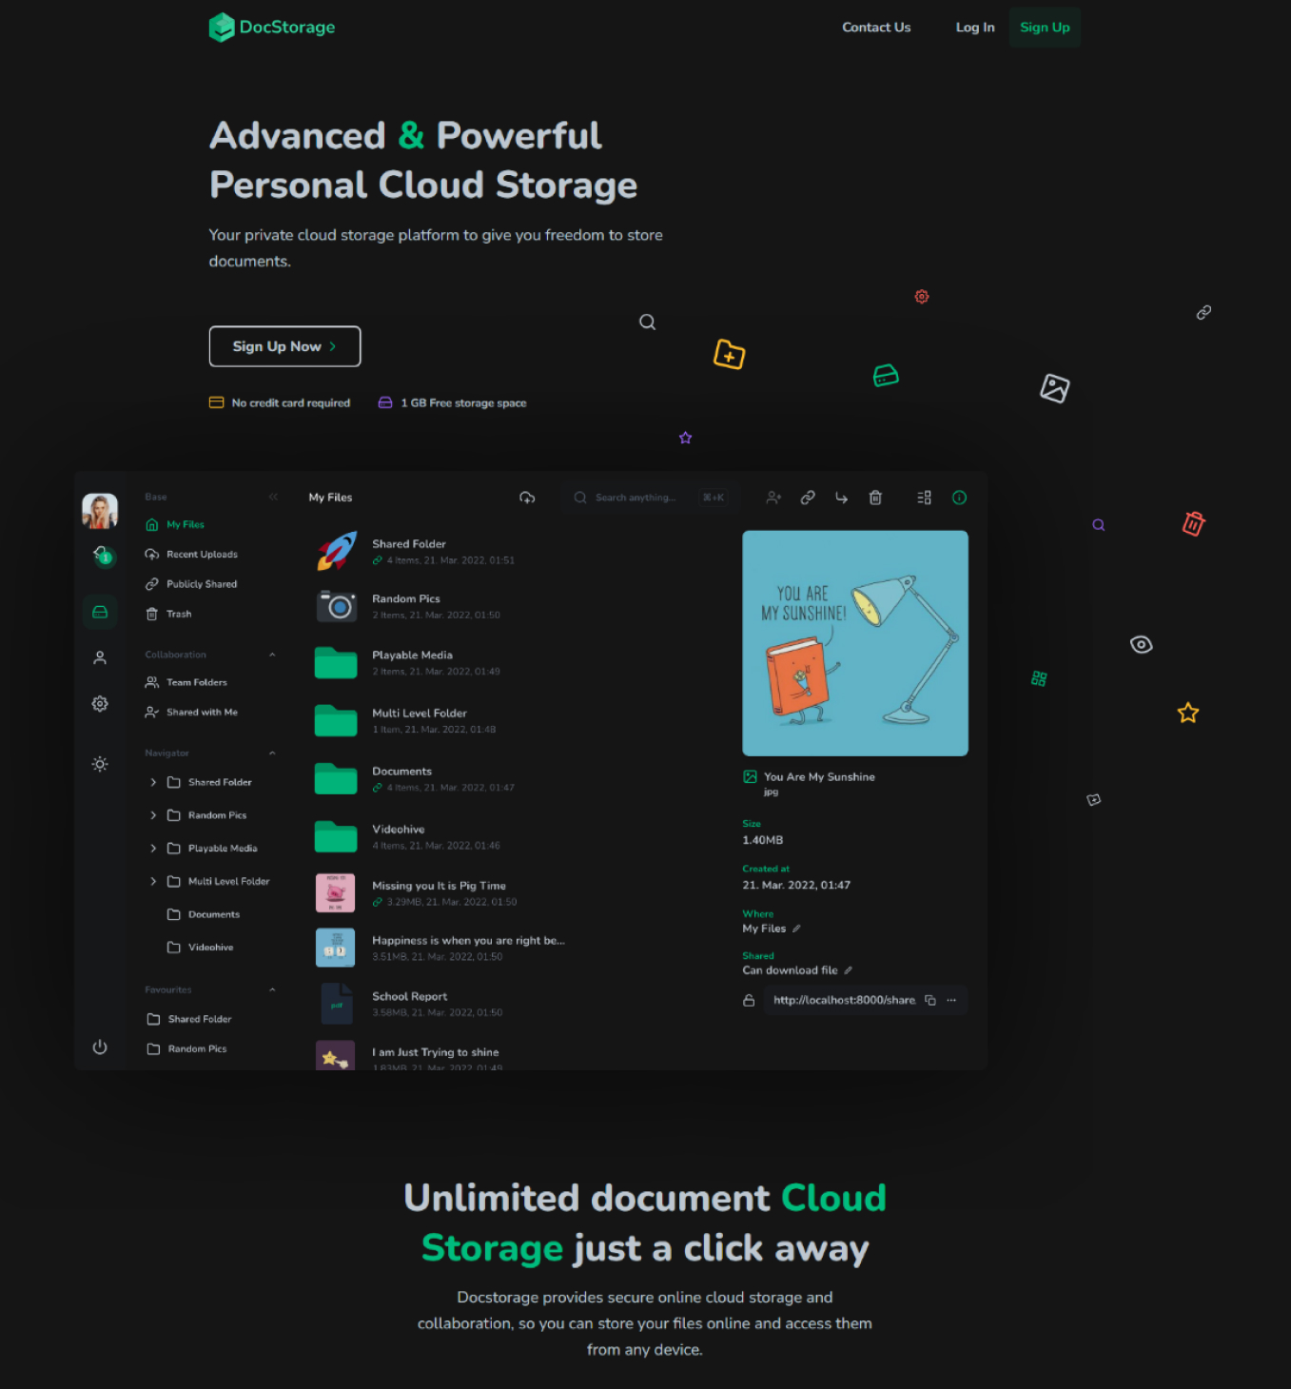The height and width of the screenshot is (1389, 1291).
Task: Click the cloud upload icon beside My Files
Action: point(527,498)
